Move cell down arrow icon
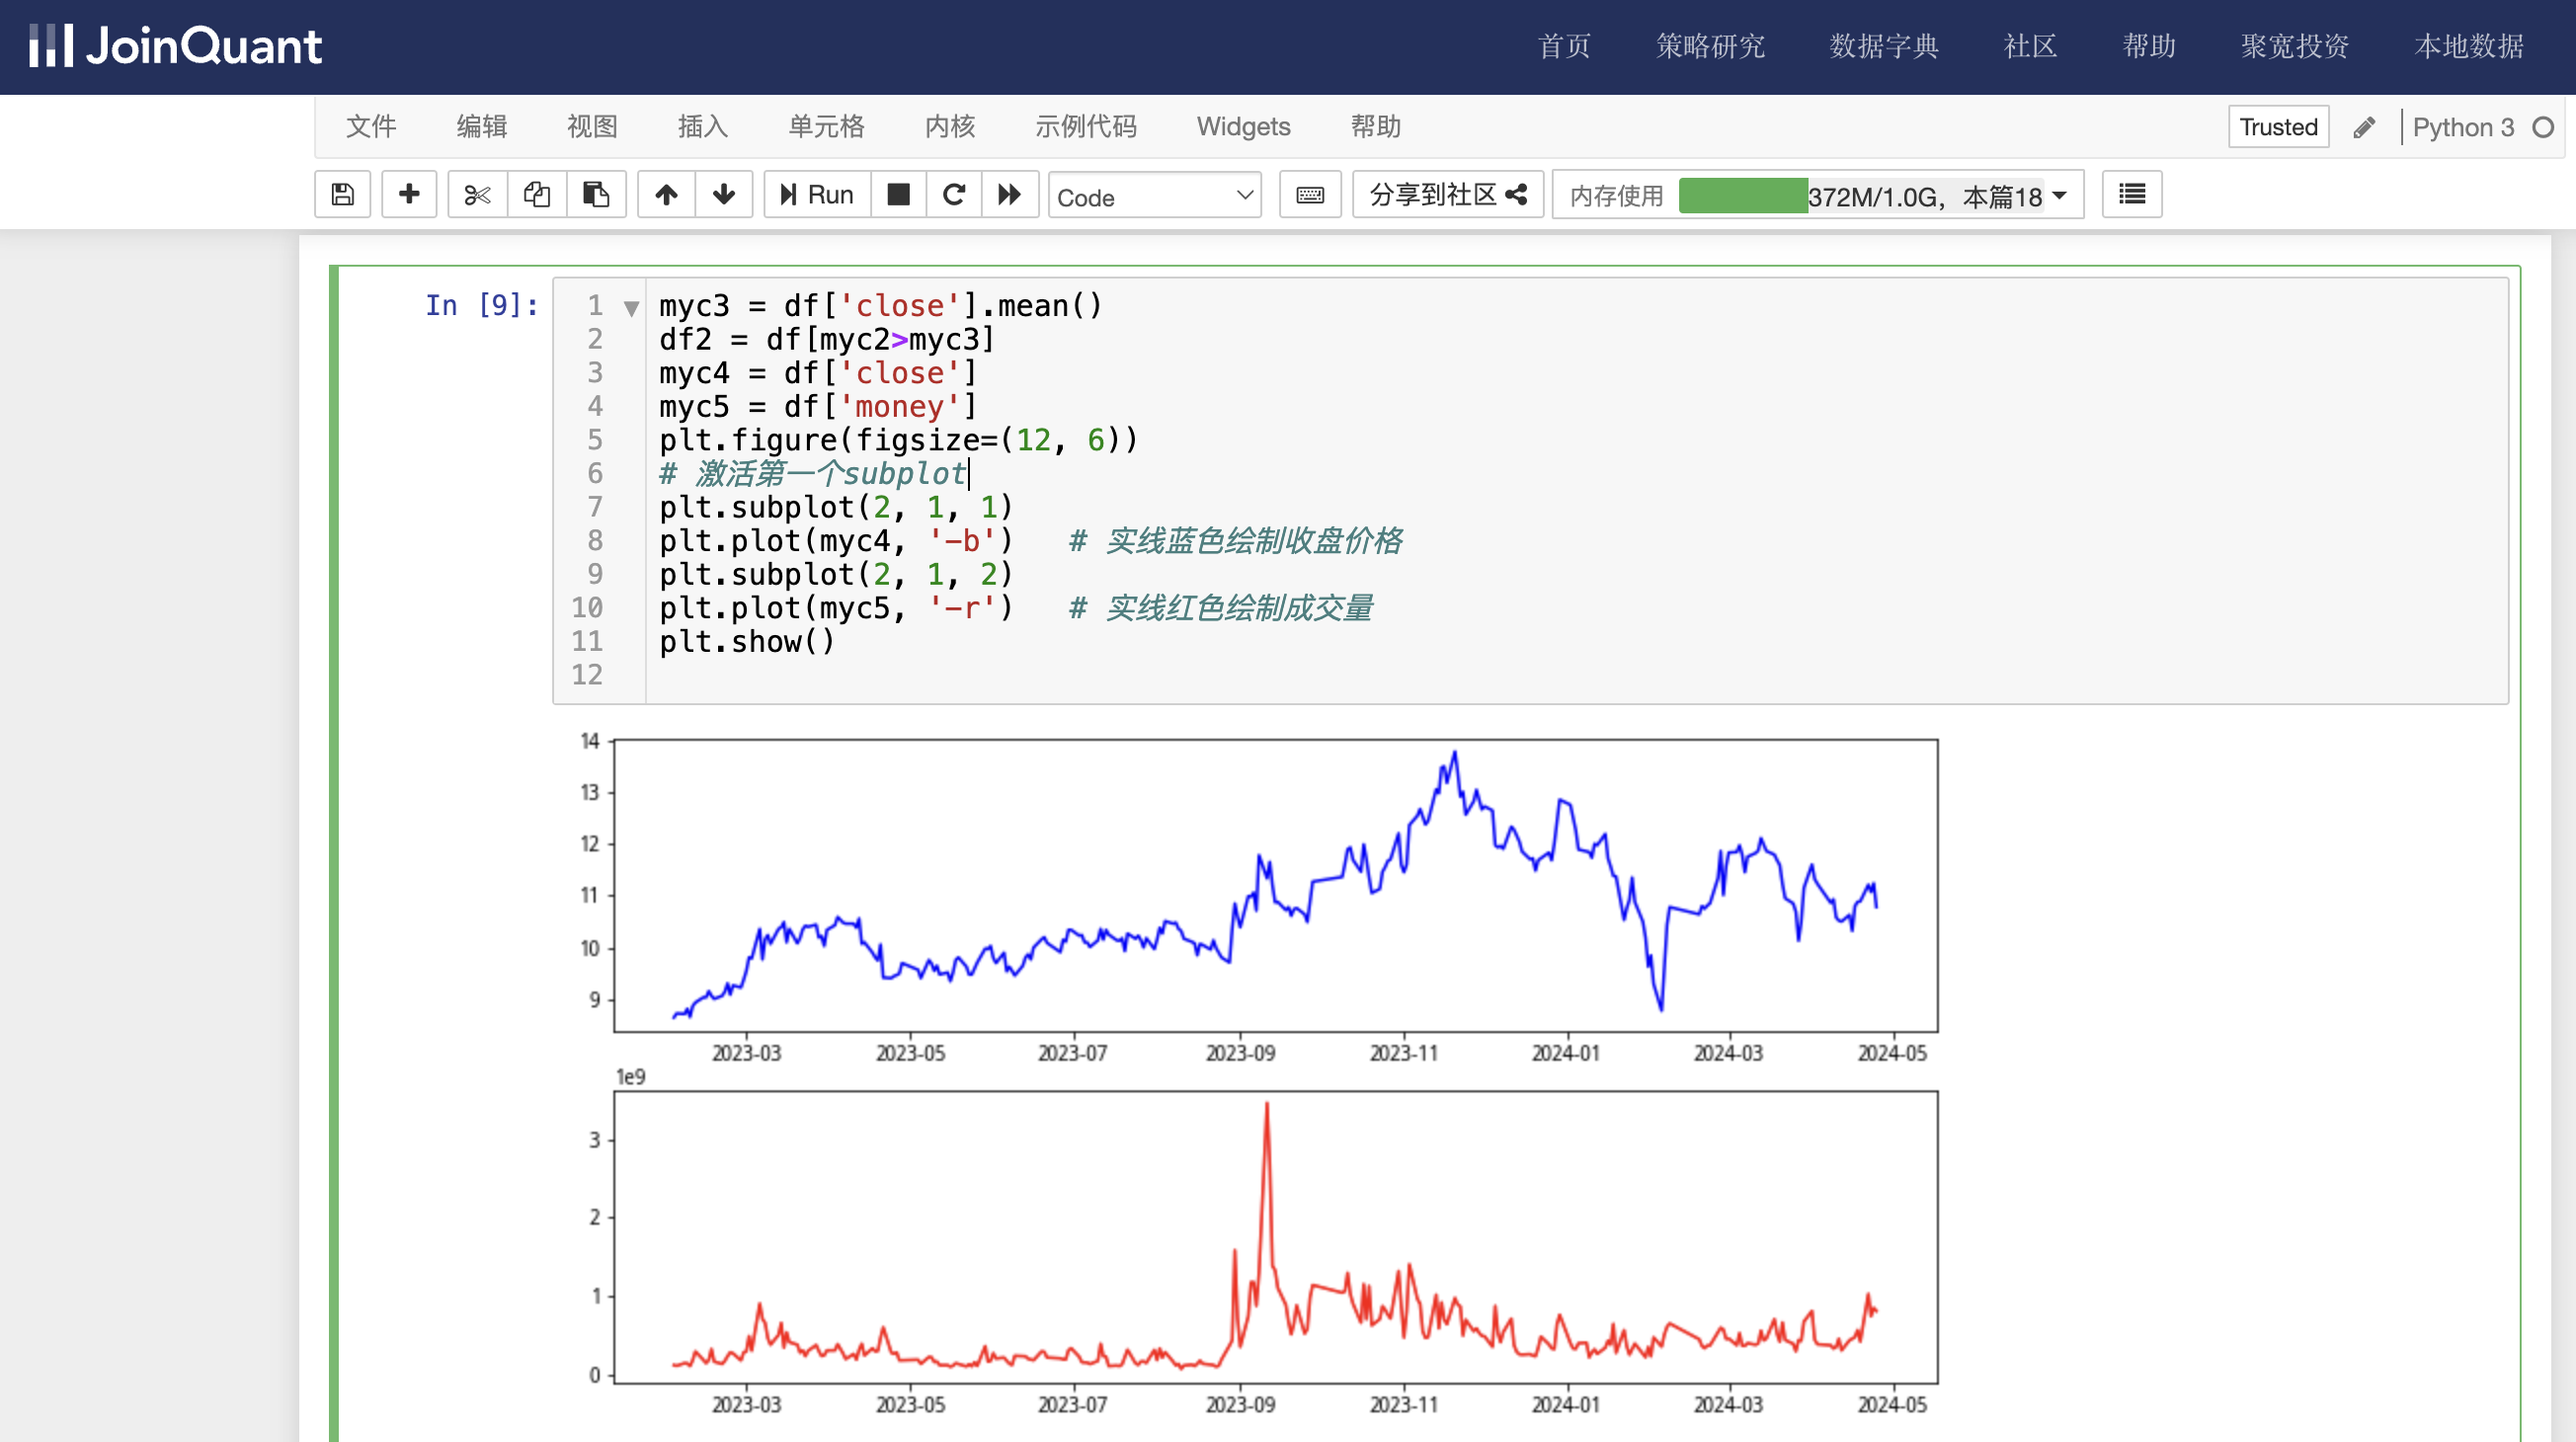 pos(724,194)
